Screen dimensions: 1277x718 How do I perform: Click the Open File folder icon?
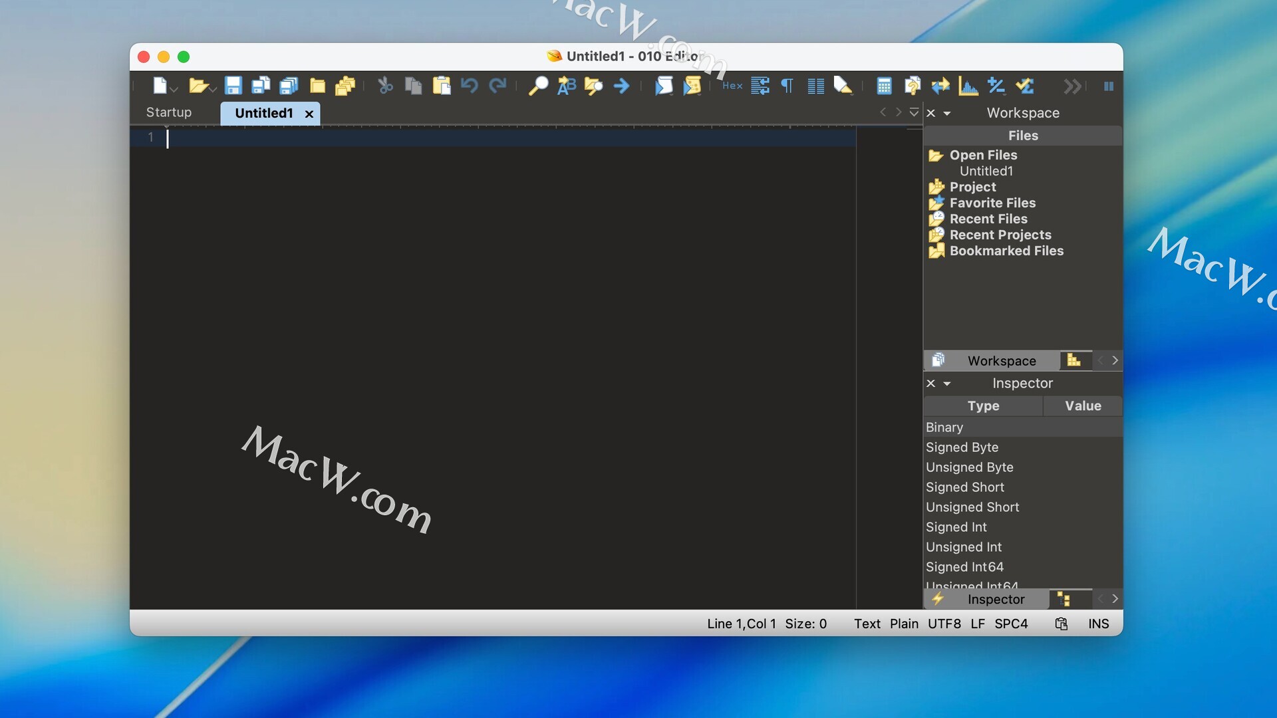click(x=198, y=86)
